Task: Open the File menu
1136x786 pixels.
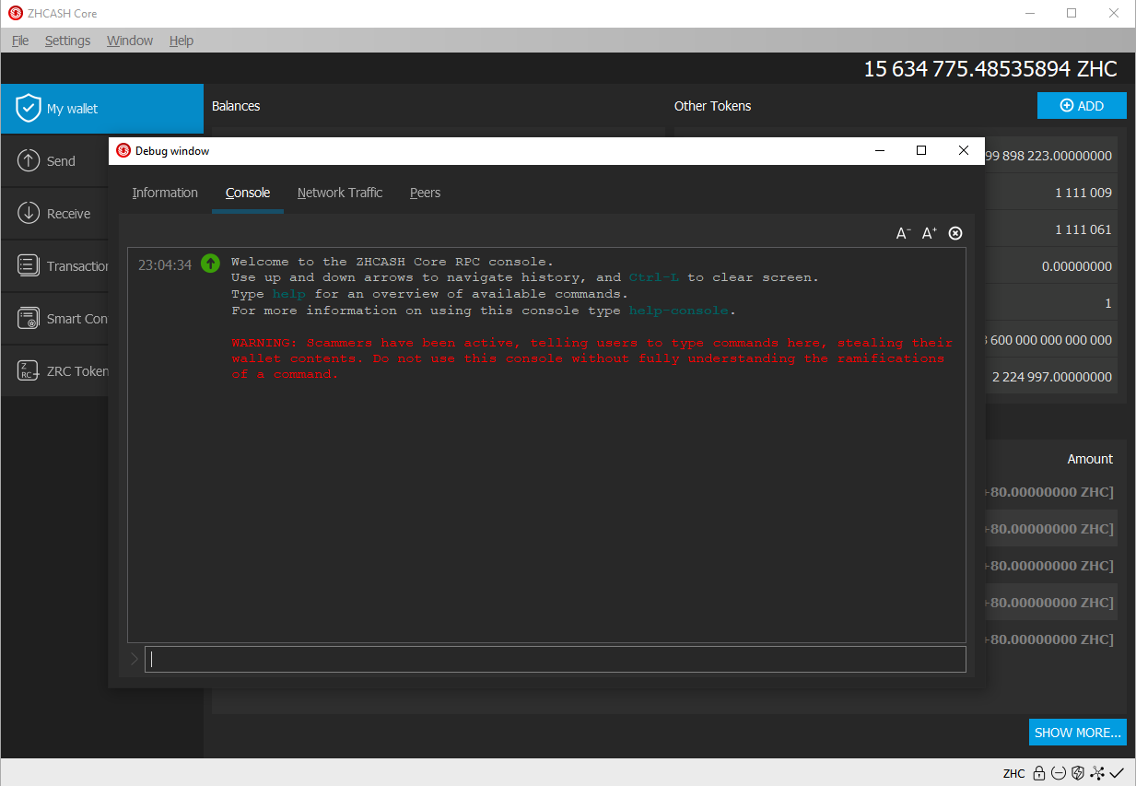Action: pos(20,41)
